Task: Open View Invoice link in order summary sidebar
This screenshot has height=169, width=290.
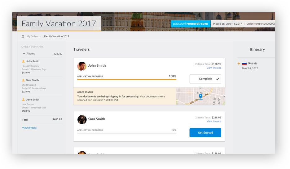Action: 29,128
